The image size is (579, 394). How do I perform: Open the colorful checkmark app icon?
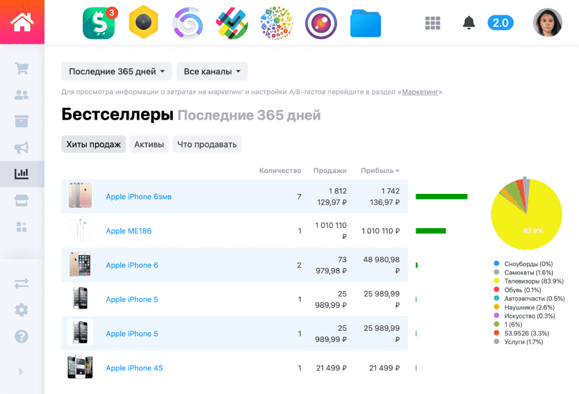point(232,23)
